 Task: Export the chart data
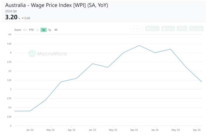(x=168, y=29)
